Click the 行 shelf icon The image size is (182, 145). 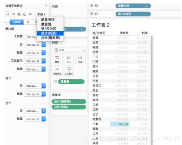pos(92,14)
